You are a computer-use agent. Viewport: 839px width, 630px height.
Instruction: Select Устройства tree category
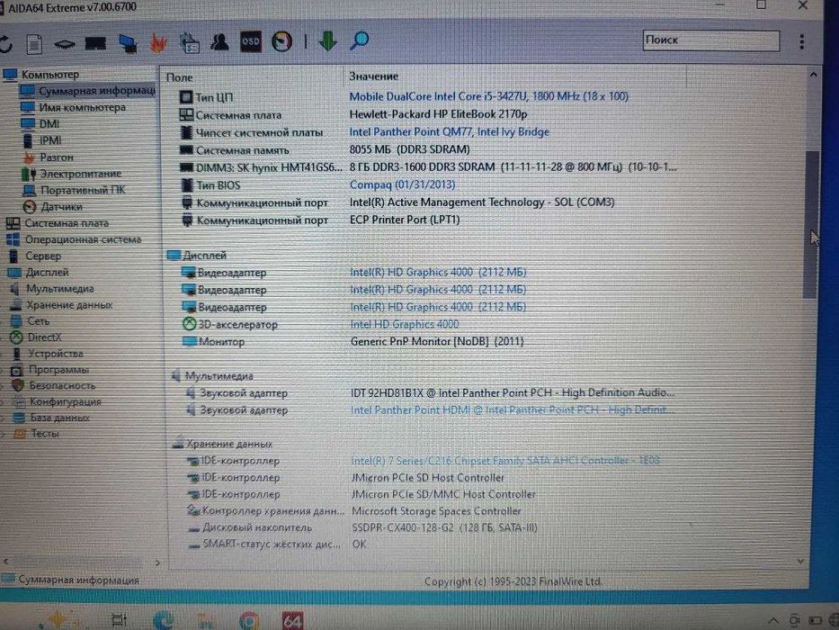click(56, 354)
